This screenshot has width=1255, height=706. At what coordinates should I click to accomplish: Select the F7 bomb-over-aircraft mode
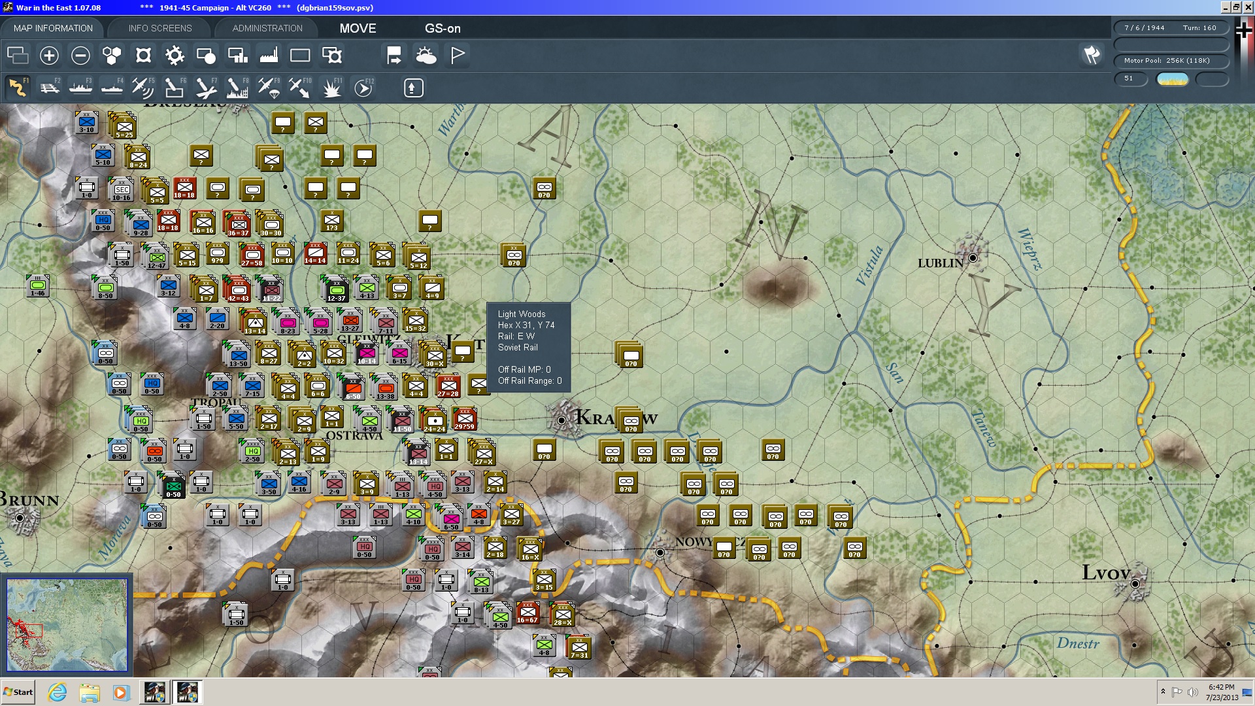tap(206, 88)
